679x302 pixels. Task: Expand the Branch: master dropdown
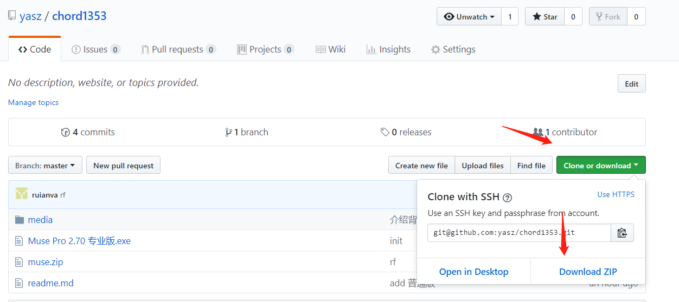coord(45,166)
